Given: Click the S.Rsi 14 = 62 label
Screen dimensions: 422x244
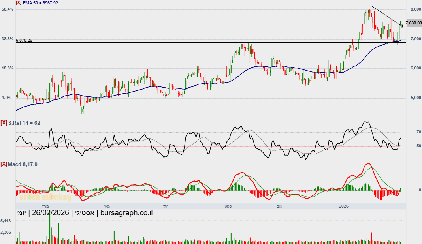Looking at the screenshot, I should click(x=24, y=123).
